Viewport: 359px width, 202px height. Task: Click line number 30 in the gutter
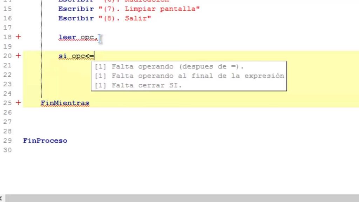point(7,150)
